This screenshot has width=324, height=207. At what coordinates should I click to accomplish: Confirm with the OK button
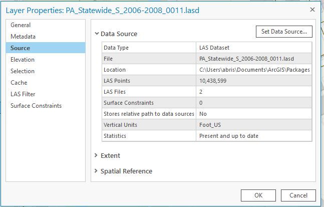click(258, 195)
